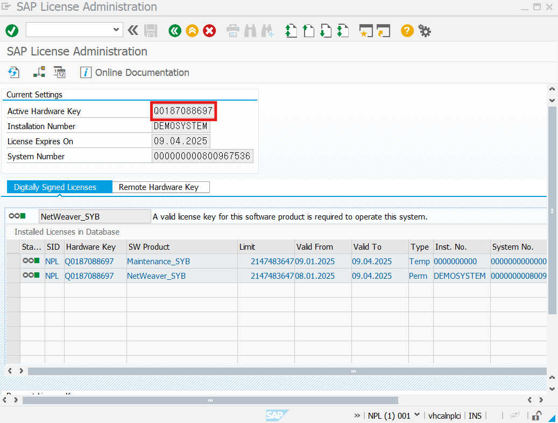Click the Generate Shortcut icon
Screen dimensions: 558x423
coord(383,31)
